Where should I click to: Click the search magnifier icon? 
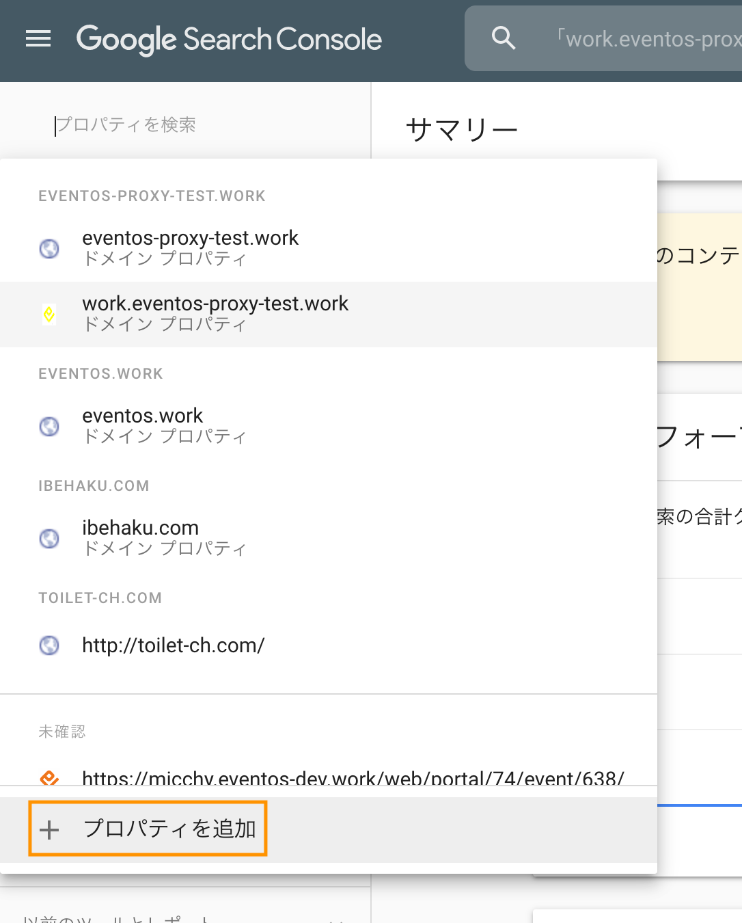tap(504, 38)
